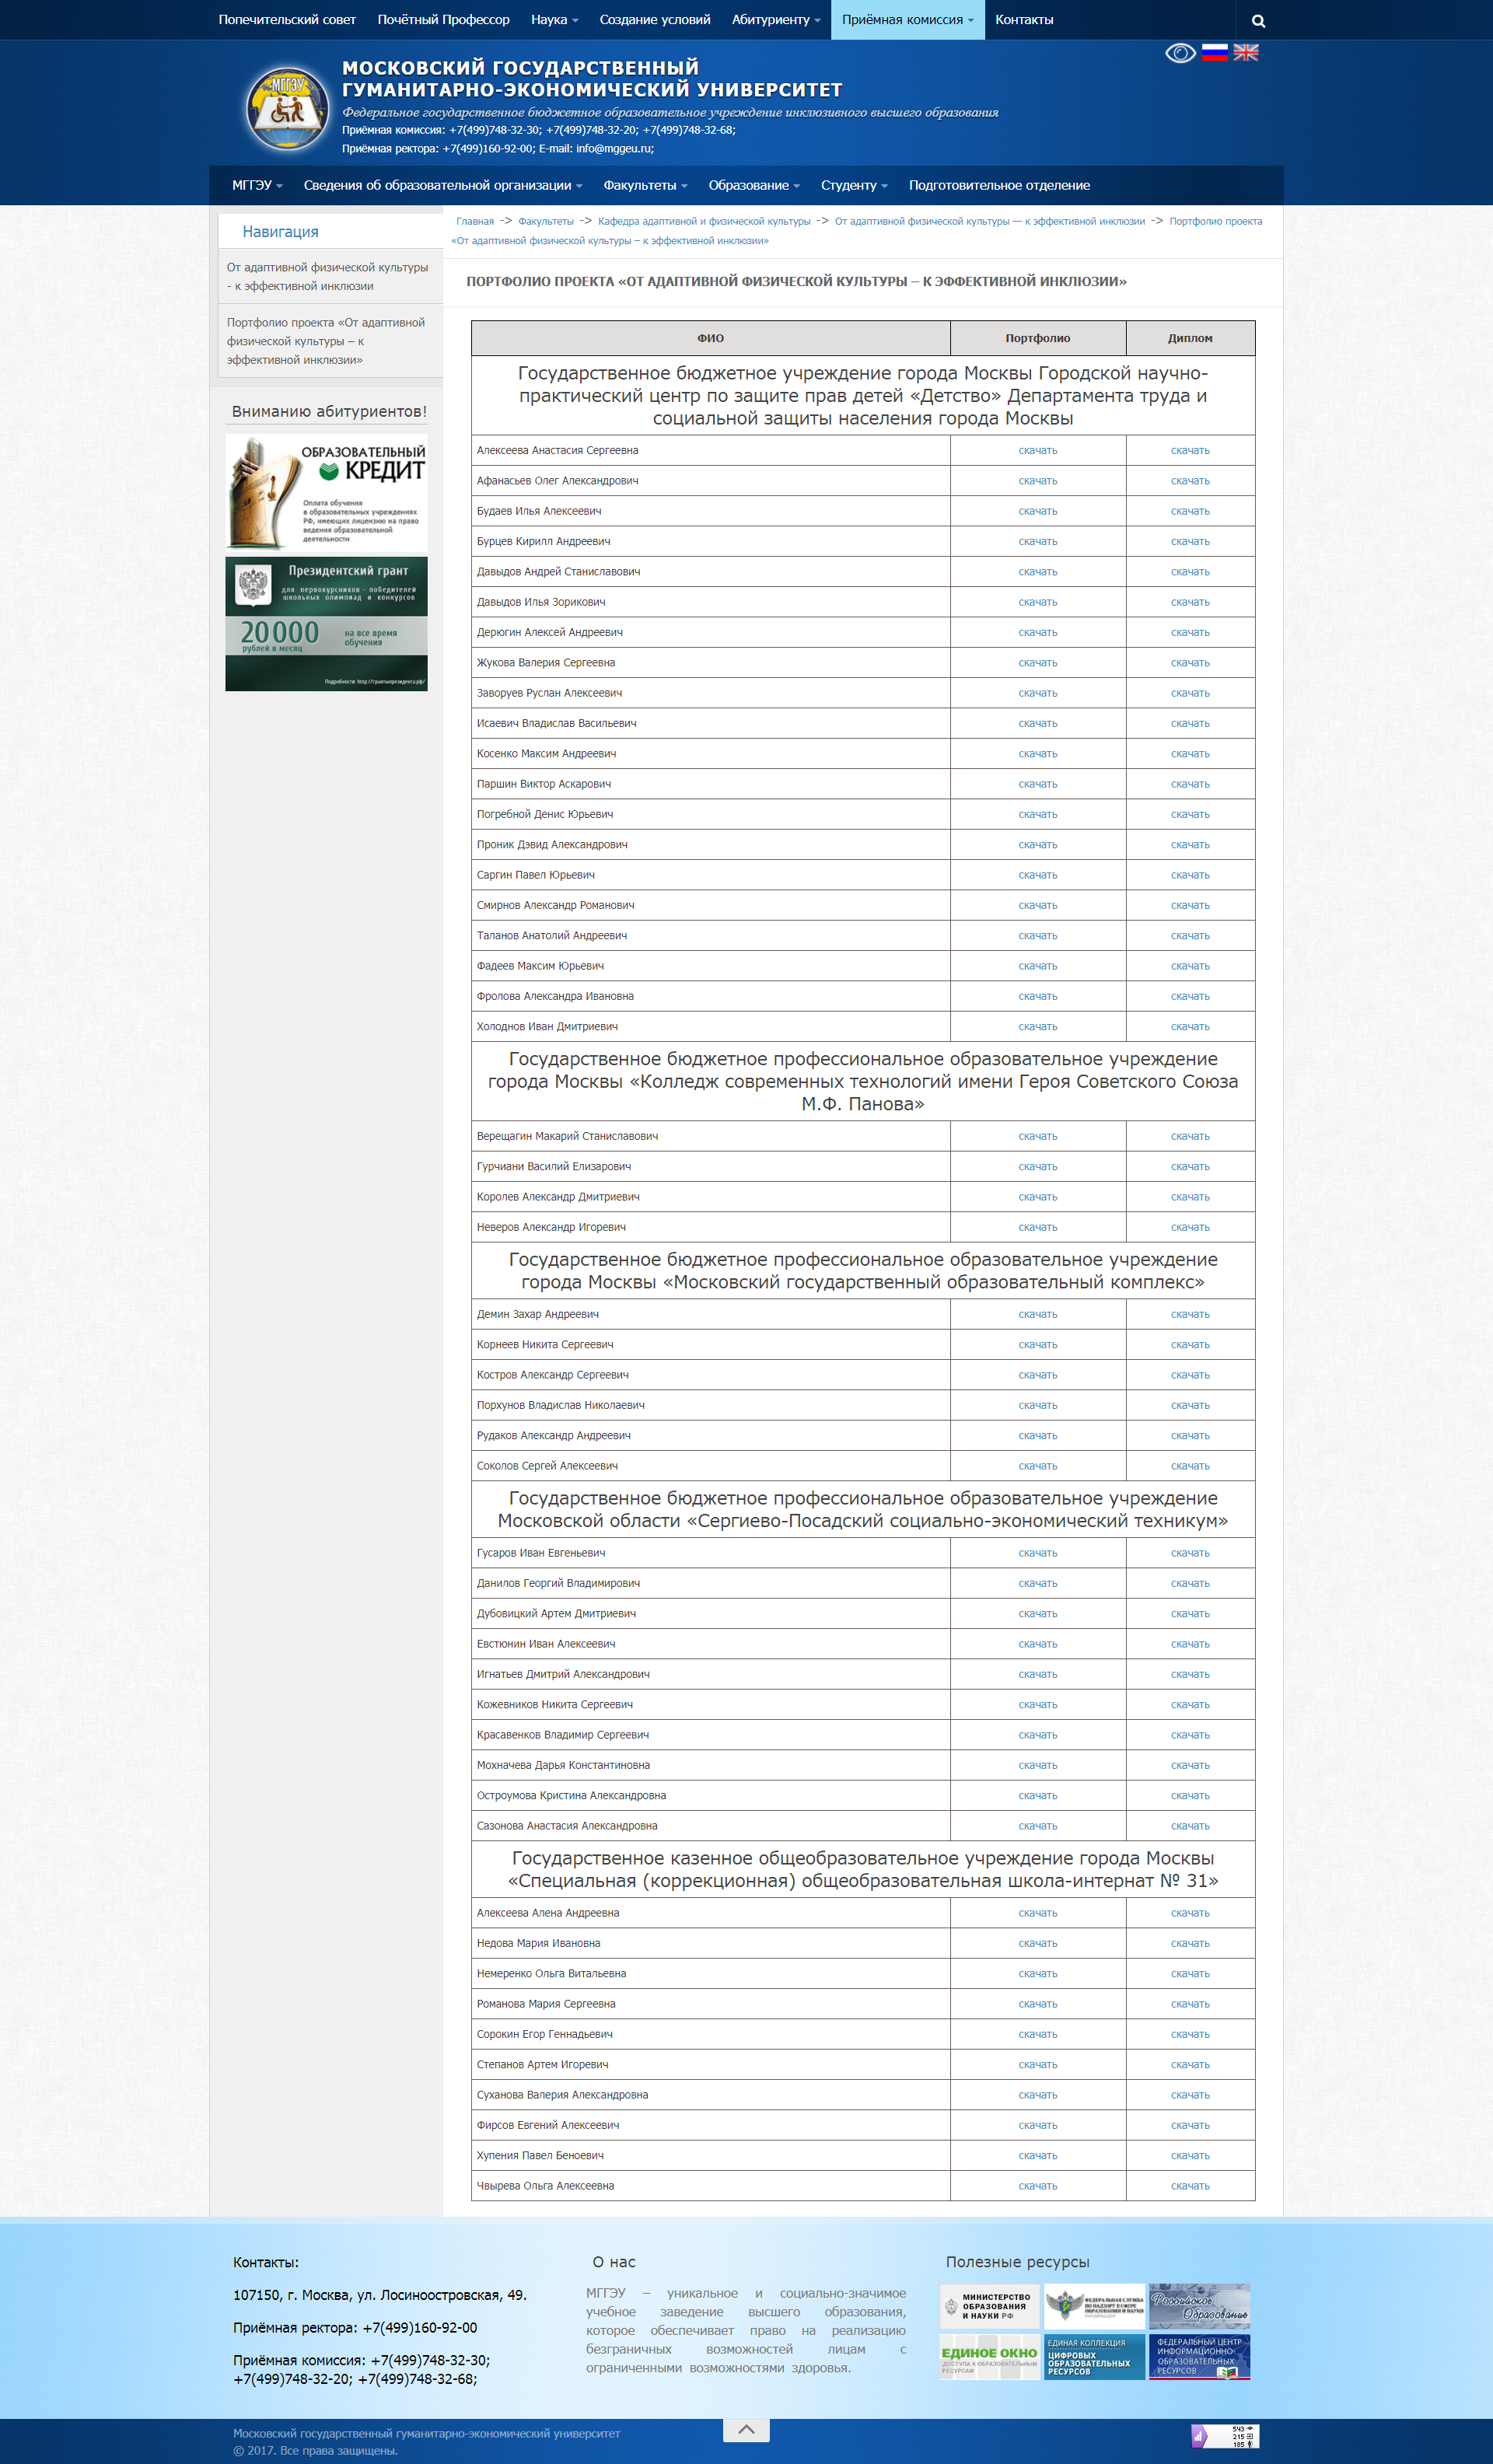Open the site statistics counter icon
This screenshot has width=1493, height=2464.
(1224, 2436)
